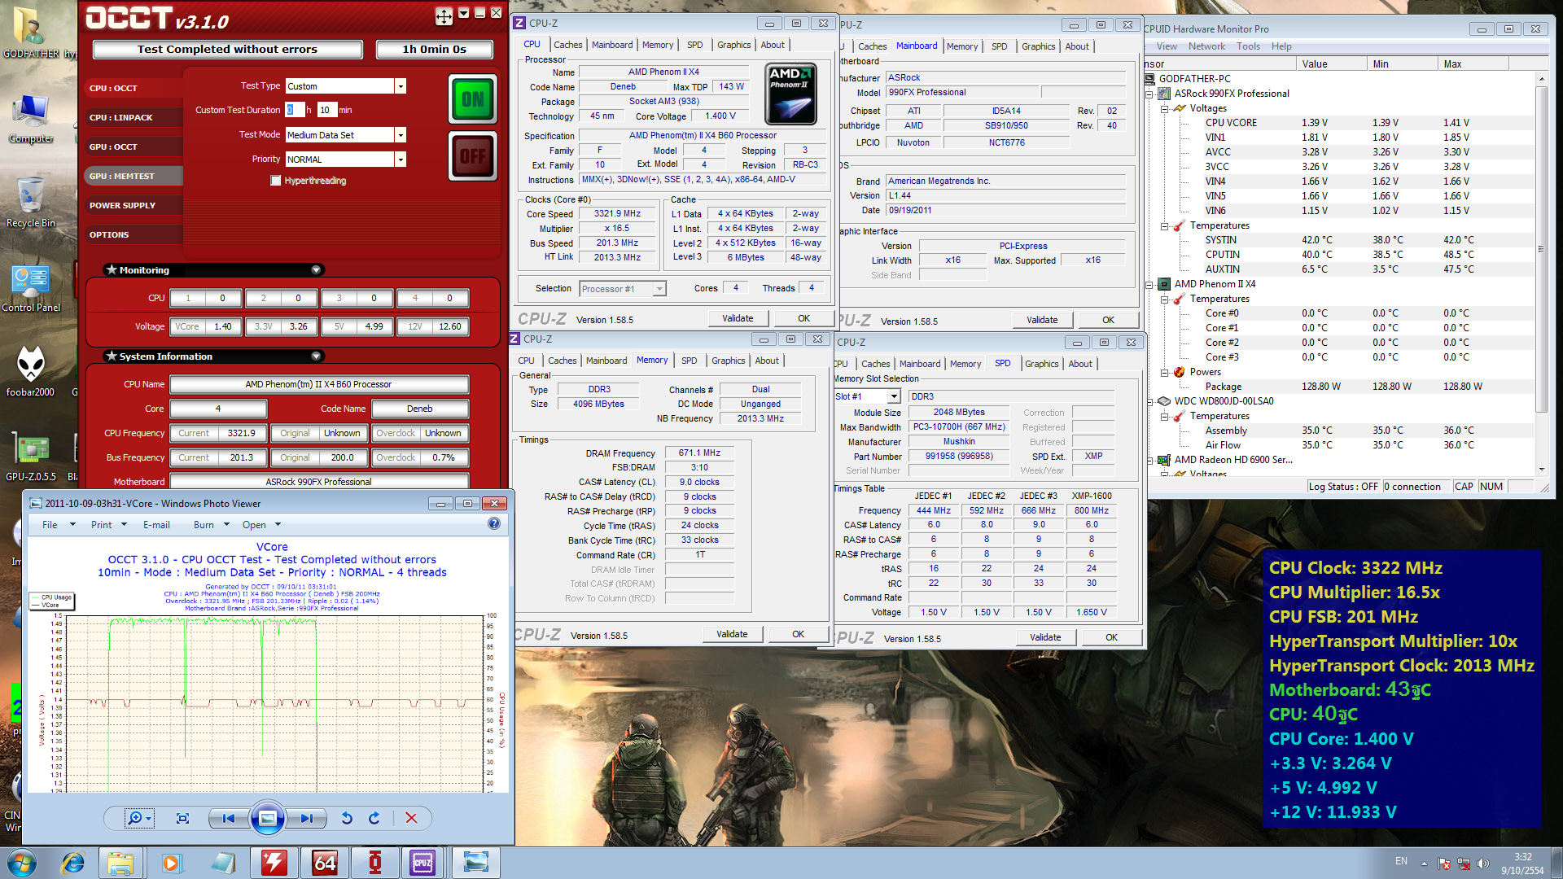
Task: Play slide show in Photo Viewer
Action: (x=267, y=818)
